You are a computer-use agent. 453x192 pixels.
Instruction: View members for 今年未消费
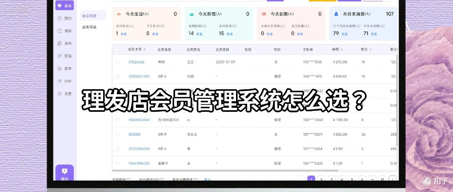click(374, 34)
